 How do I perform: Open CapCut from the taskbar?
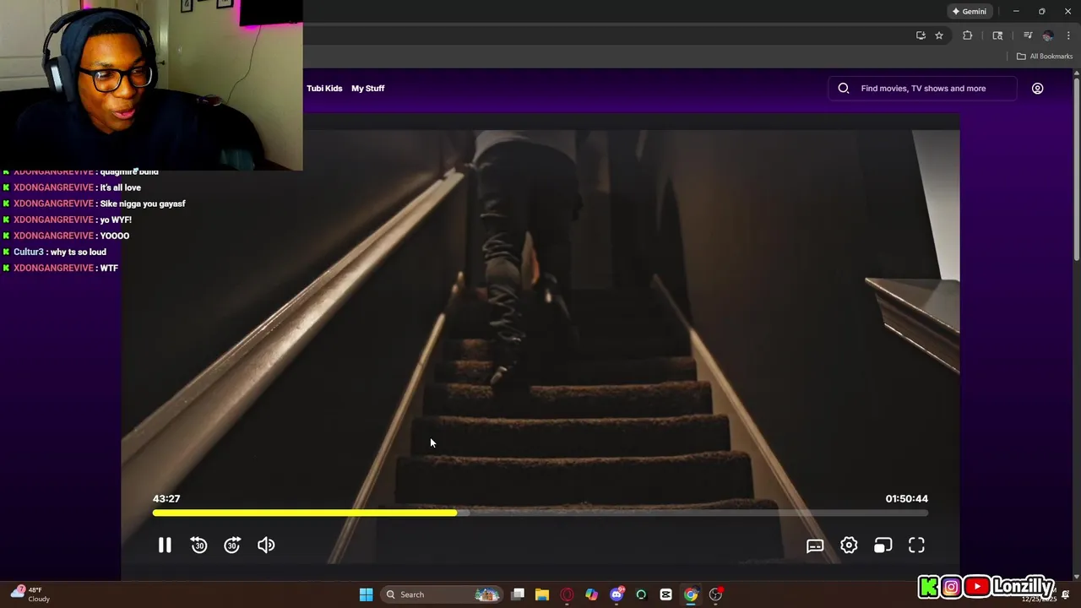[665, 594]
